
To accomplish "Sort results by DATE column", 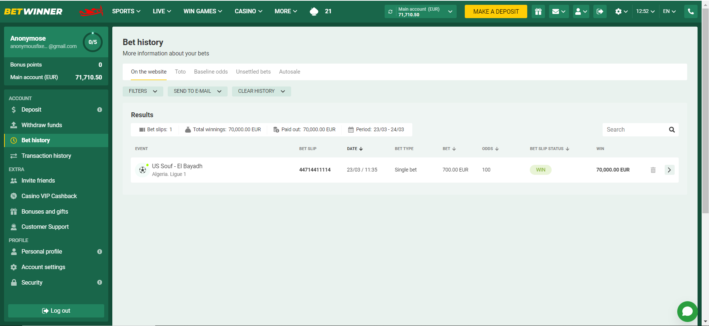I will 355,149.
